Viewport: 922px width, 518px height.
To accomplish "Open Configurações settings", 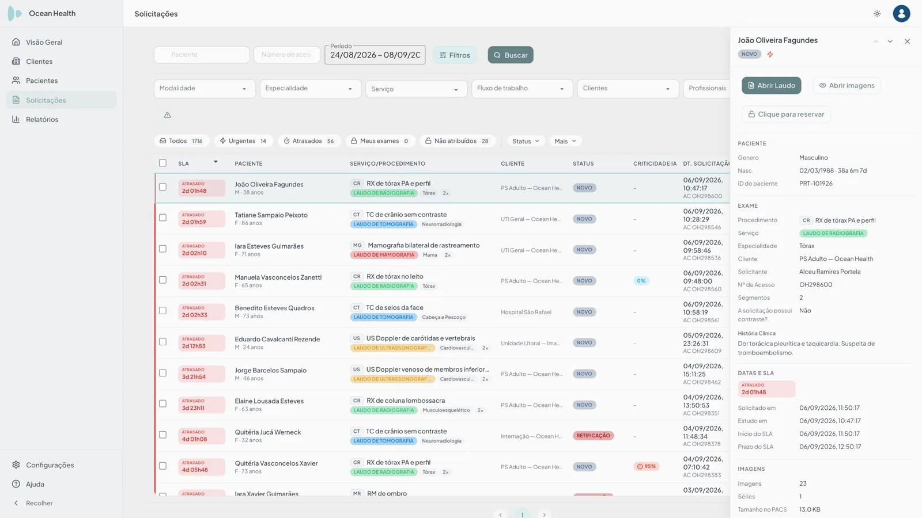I will (x=61, y=465).
